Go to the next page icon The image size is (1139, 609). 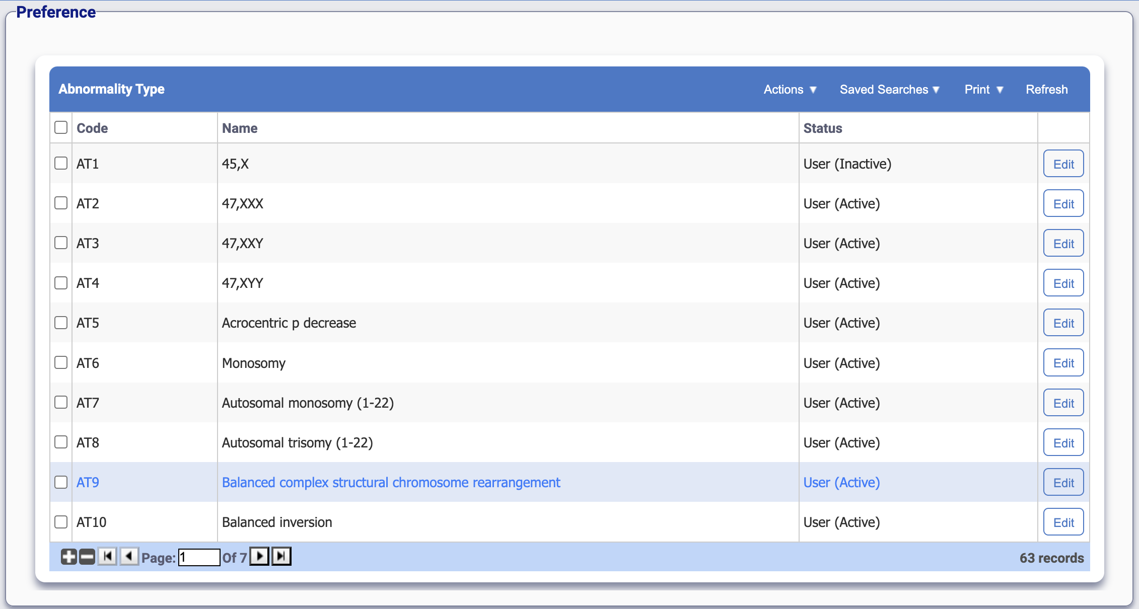coord(259,557)
